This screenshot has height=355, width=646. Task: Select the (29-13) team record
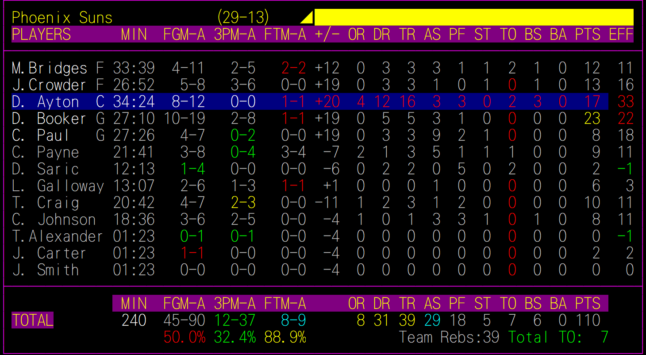pos(243,18)
